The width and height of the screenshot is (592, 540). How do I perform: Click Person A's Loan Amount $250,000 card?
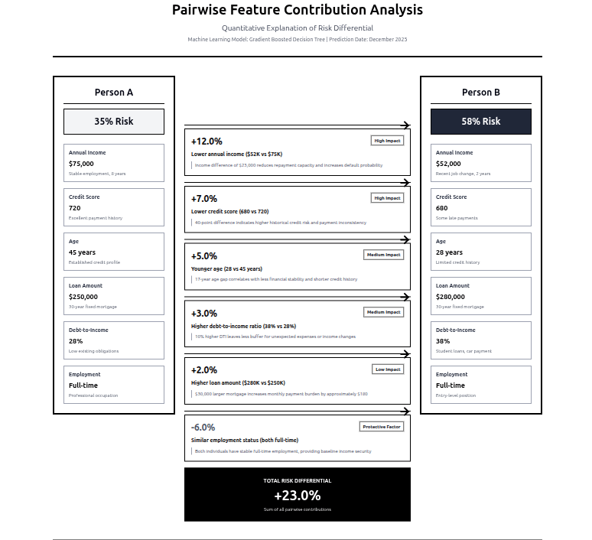[x=114, y=296]
